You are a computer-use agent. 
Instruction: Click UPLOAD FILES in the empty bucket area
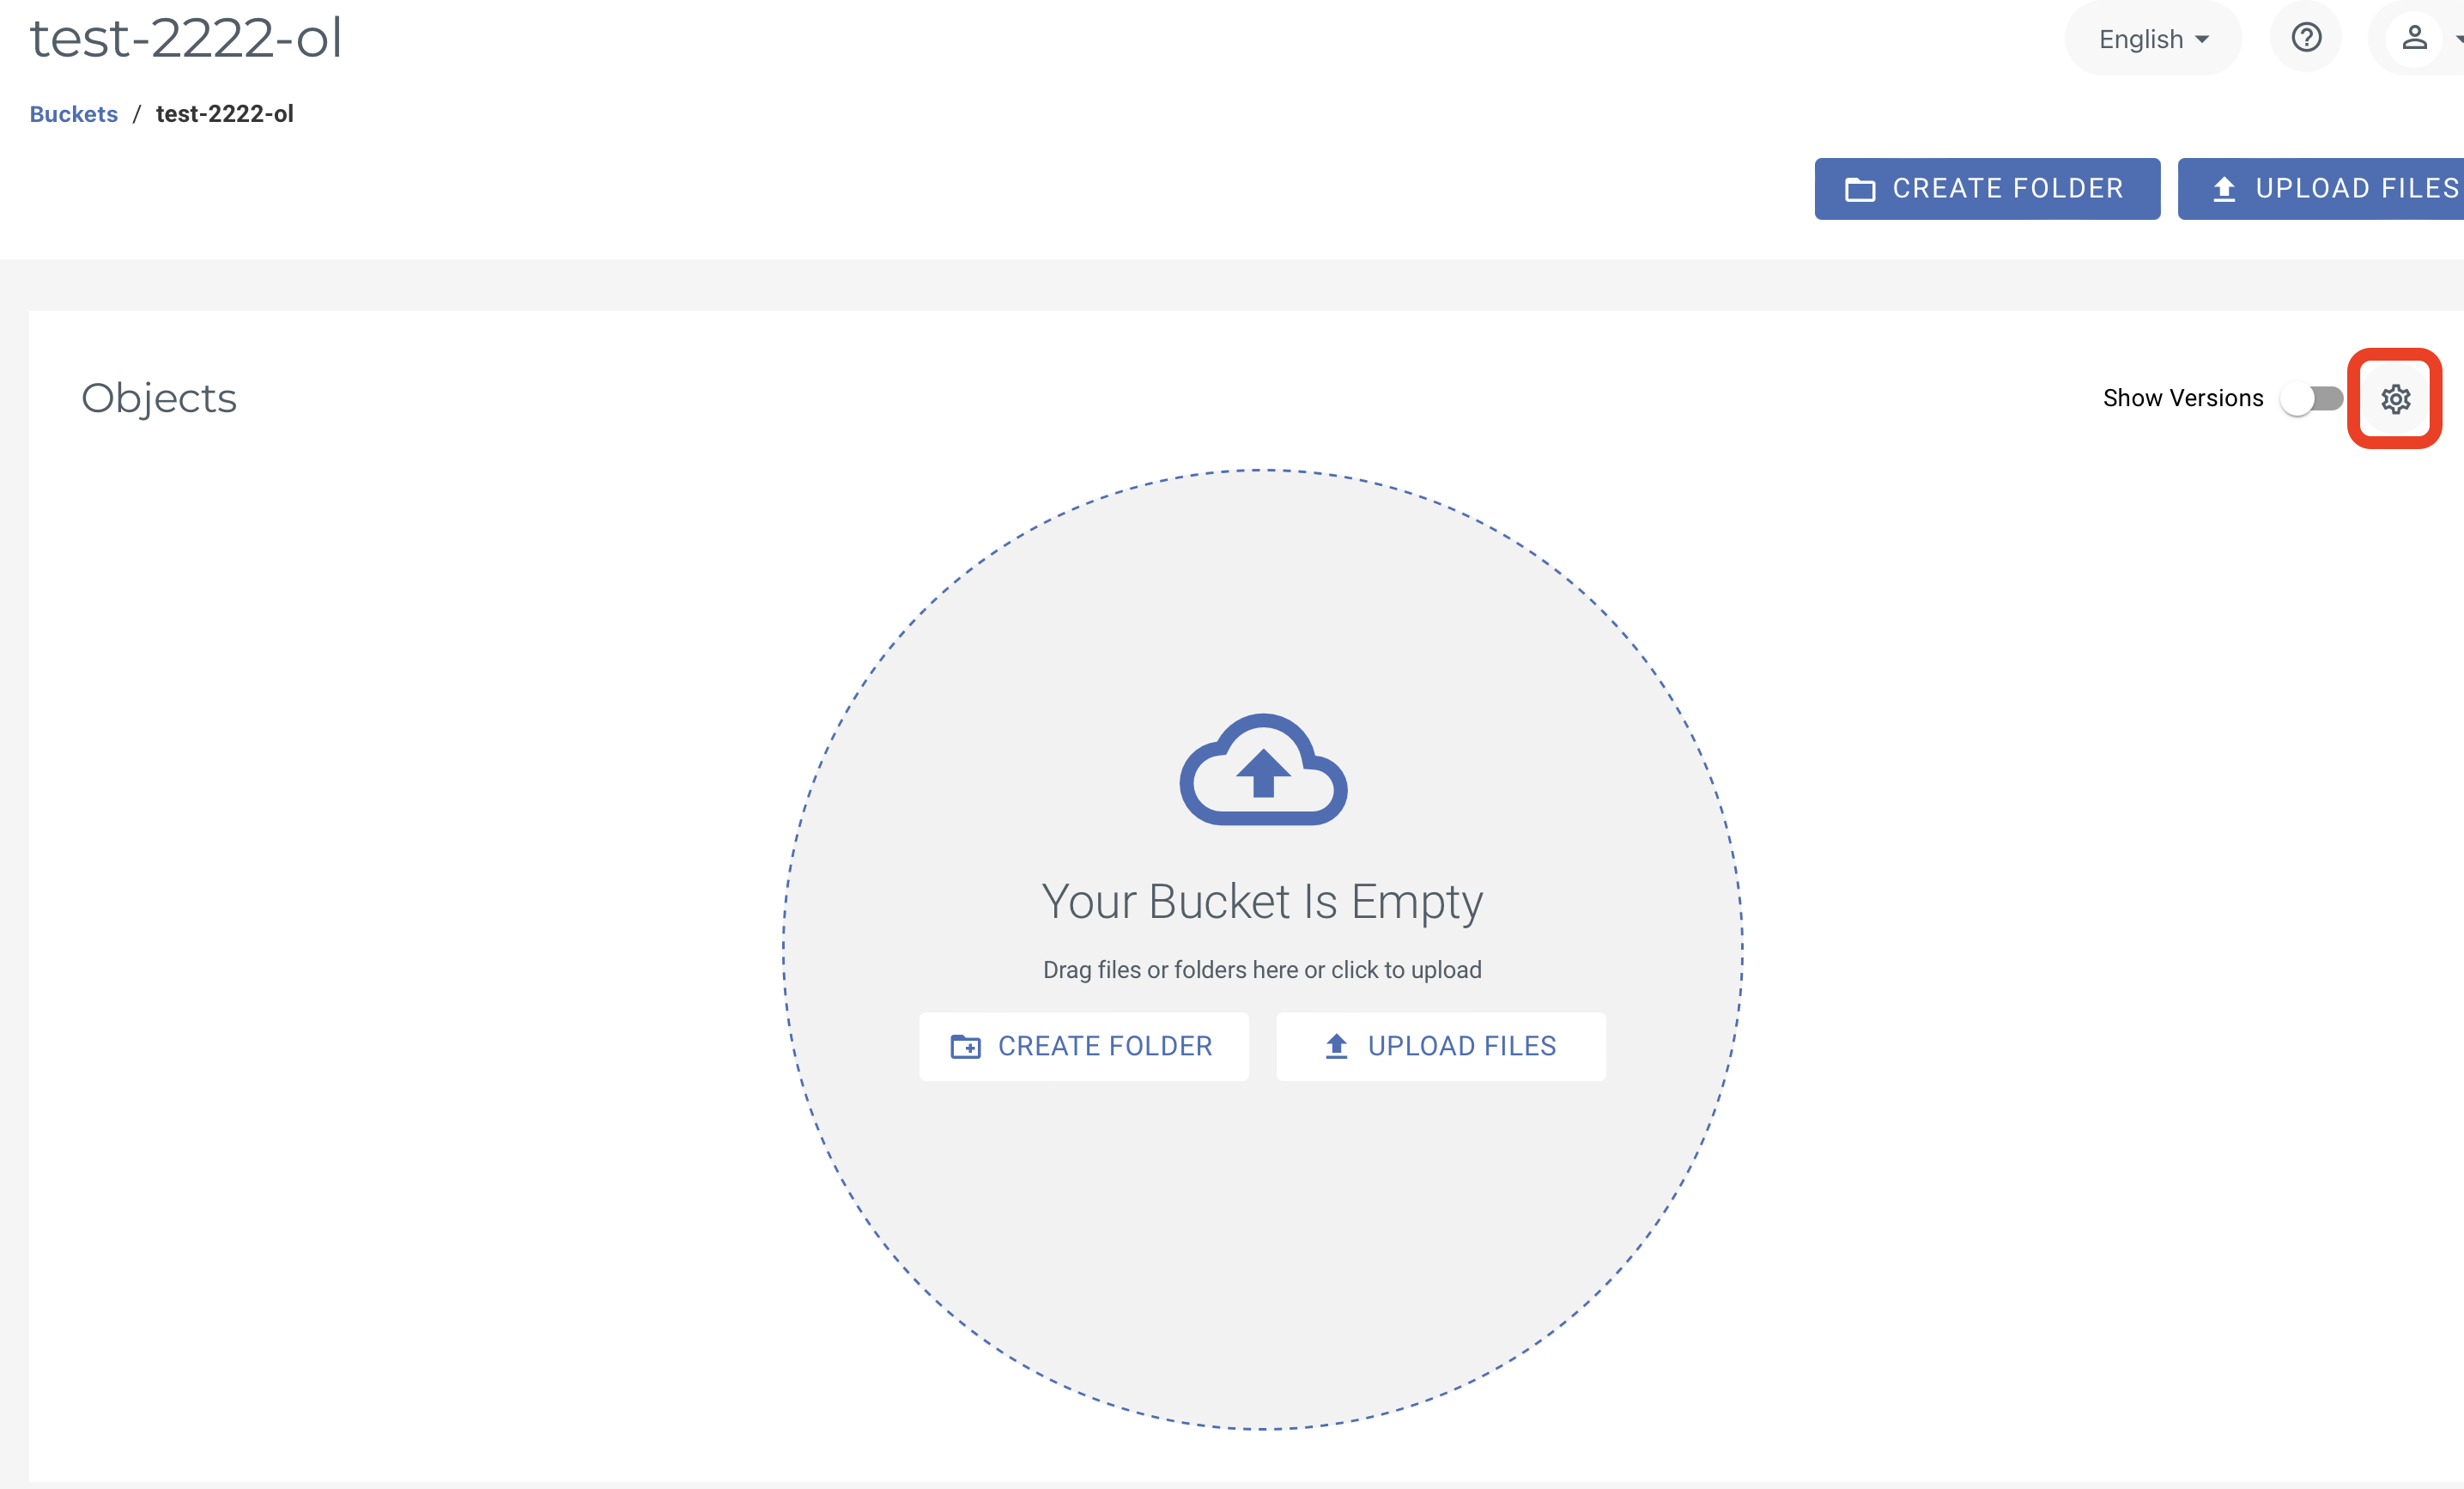point(1441,1046)
